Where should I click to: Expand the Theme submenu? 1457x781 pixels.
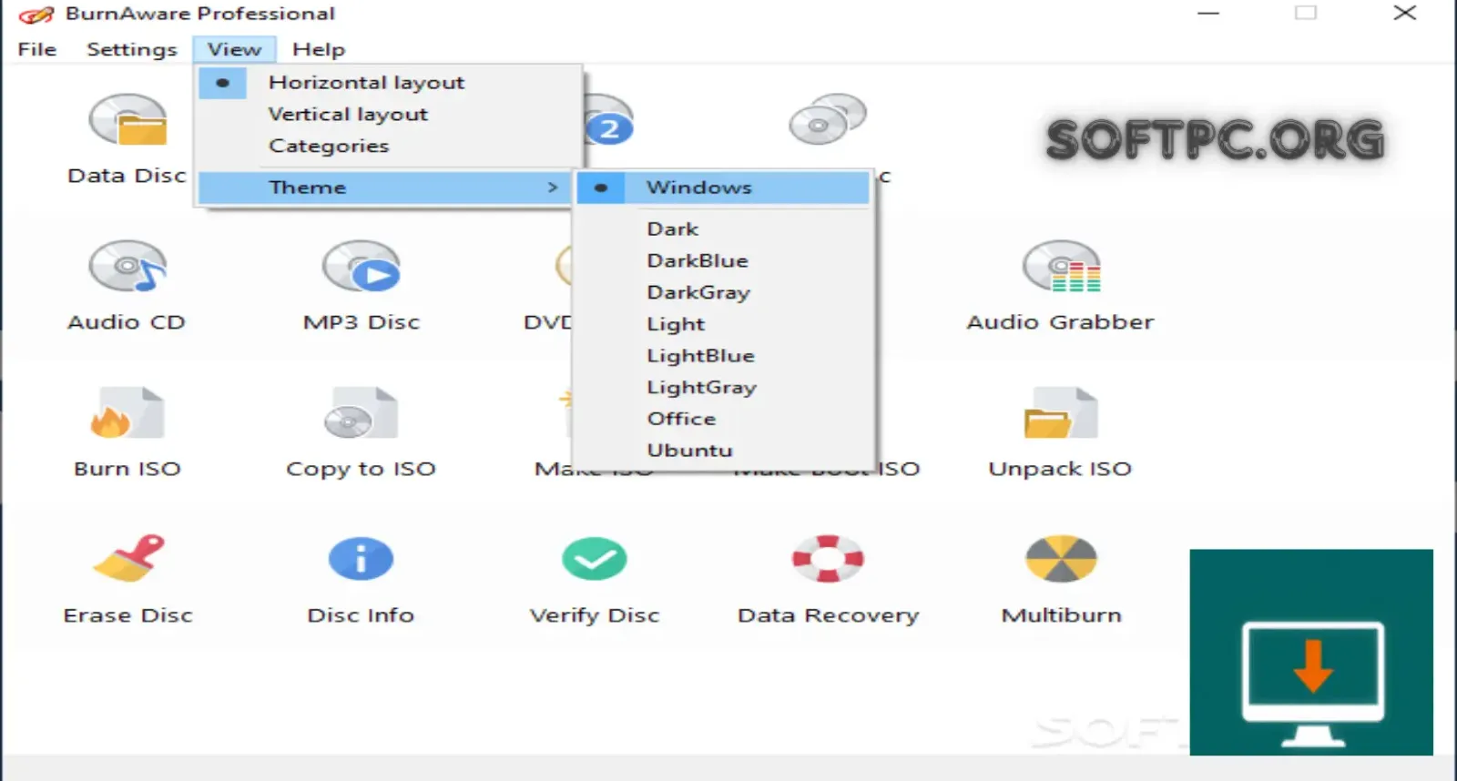pos(386,188)
